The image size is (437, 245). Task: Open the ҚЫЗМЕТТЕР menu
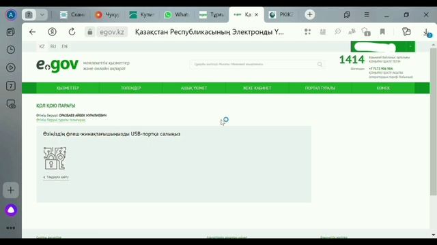click(68, 88)
